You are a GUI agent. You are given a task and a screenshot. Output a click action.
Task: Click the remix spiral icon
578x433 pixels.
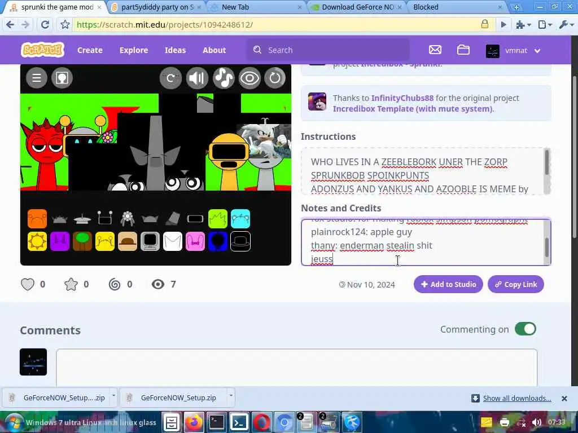pyautogui.click(x=115, y=284)
